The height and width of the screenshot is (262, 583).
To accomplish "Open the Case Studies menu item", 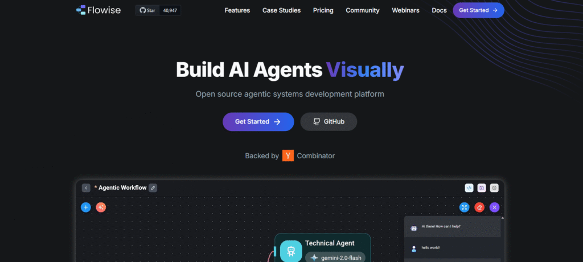I will tap(281, 10).
